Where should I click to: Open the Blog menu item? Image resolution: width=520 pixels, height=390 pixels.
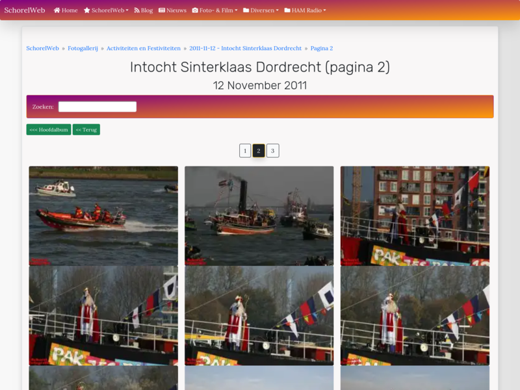coord(143,10)
